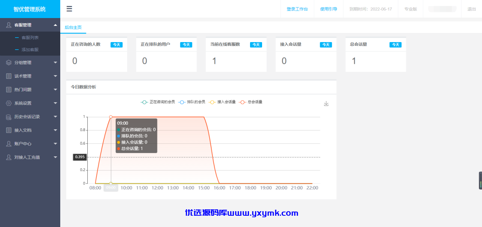482x227 pixels.
Task: Click the 到期时间：2022-06-17 text
Action: coord(371,9)
